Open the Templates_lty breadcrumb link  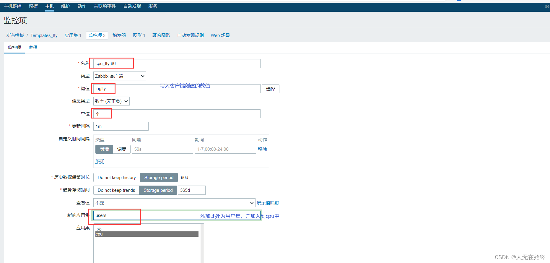(44, 35)
